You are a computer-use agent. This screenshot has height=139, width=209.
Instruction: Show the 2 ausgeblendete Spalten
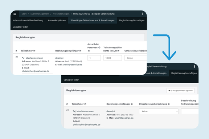click(180, 90)
